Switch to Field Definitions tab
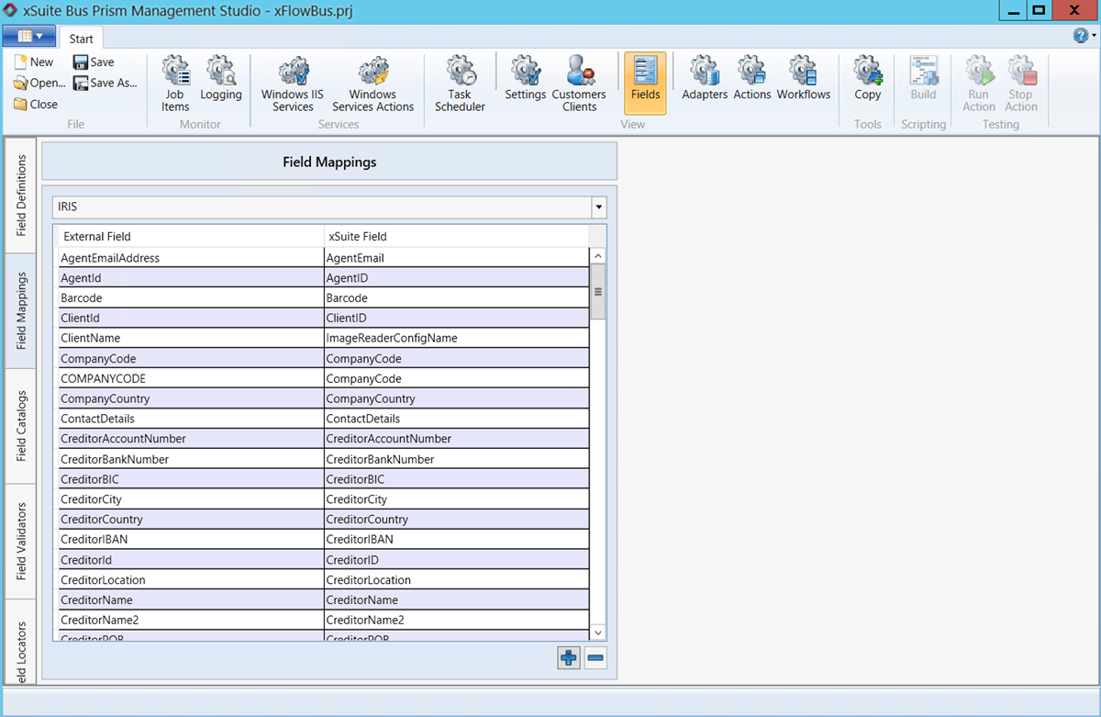Image resolution: width=1101 pixels, height=717 pixels. [21, 196]
